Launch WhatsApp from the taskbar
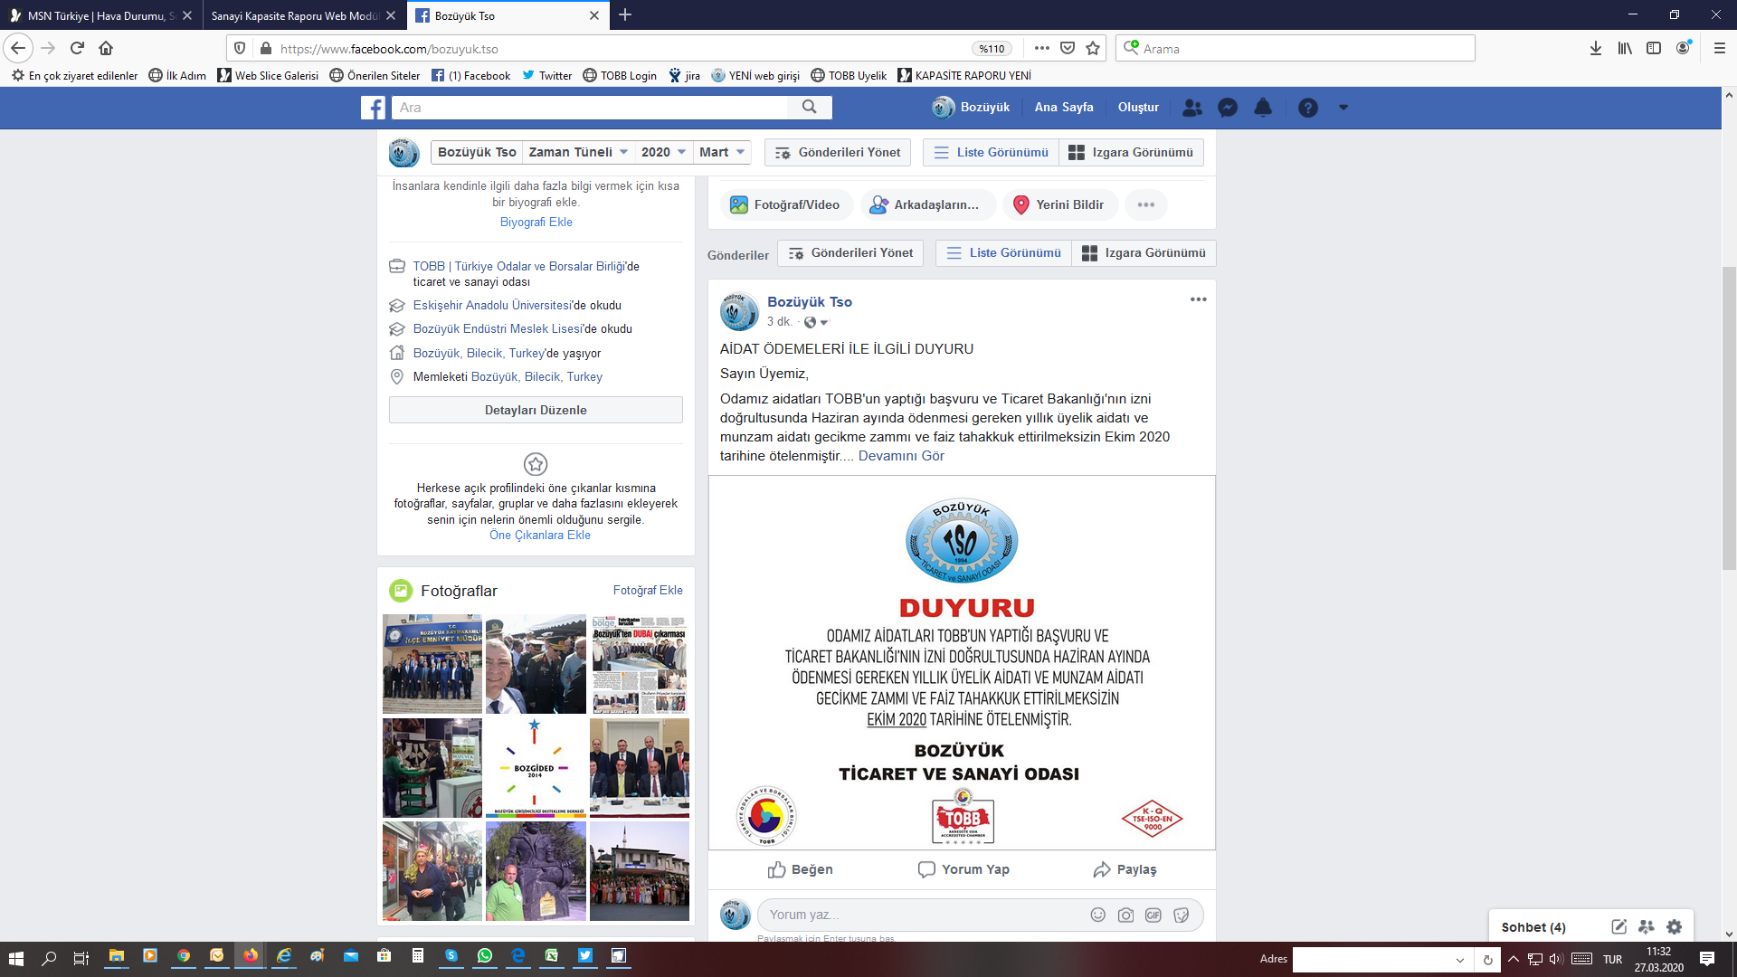The height and width of the screenshot is (977, 1737). tap(485, 956)
